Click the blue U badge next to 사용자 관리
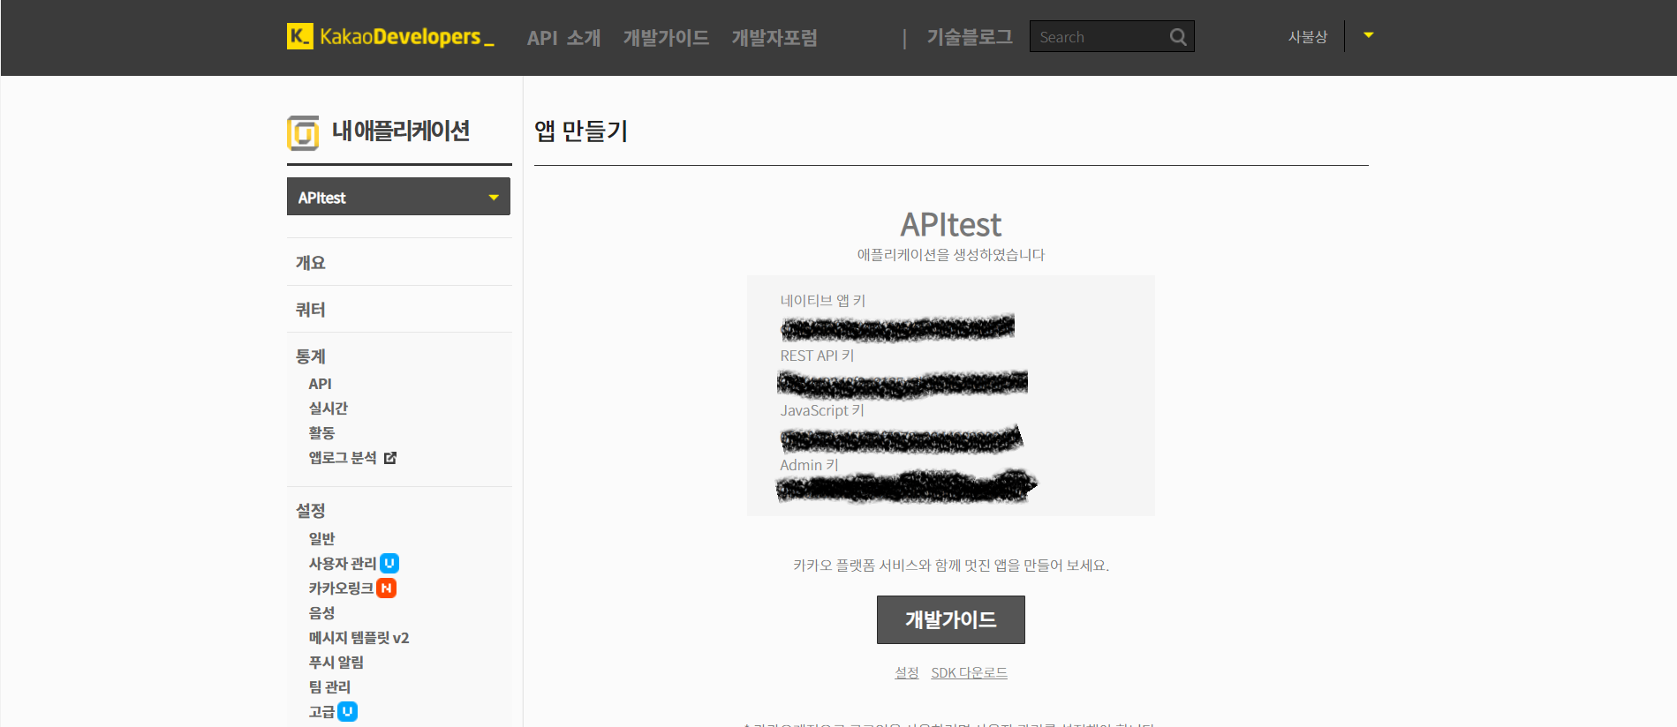Screen dimensions: 1677x727 (x=389, y=563)
